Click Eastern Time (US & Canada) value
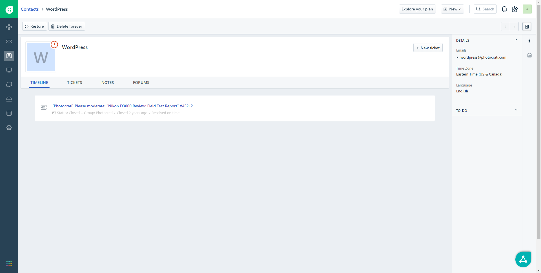The height and width of the screenshot is (273, 541). pyautogui.click(x=479, y=74)
